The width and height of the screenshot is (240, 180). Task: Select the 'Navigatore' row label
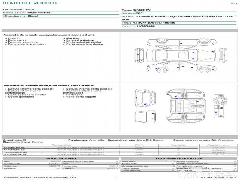pos(10,168)
